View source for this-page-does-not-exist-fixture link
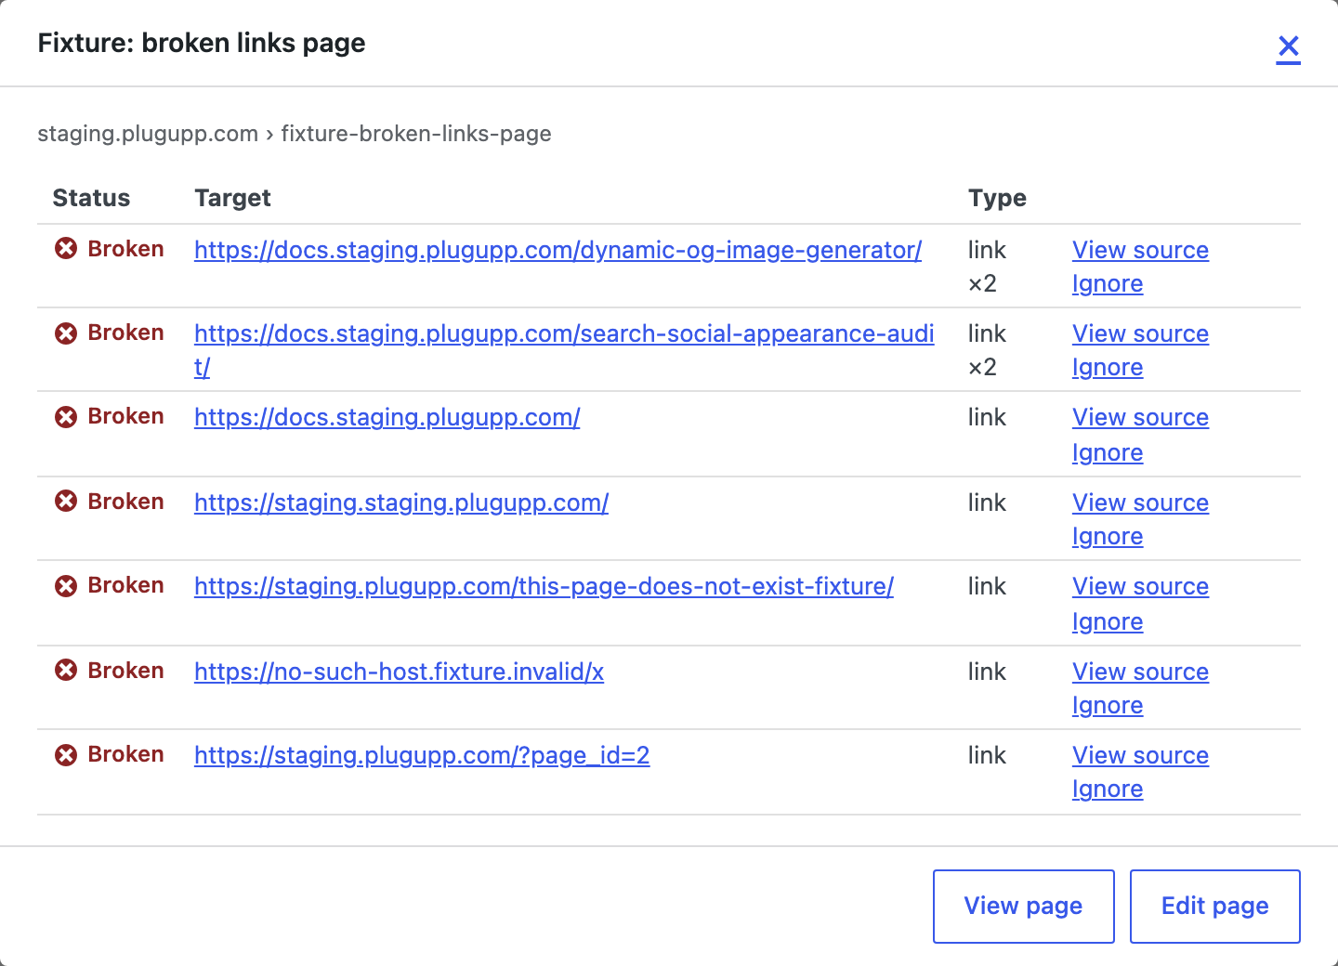This screenshot has height=966, width=1338. pos(1140,586)
